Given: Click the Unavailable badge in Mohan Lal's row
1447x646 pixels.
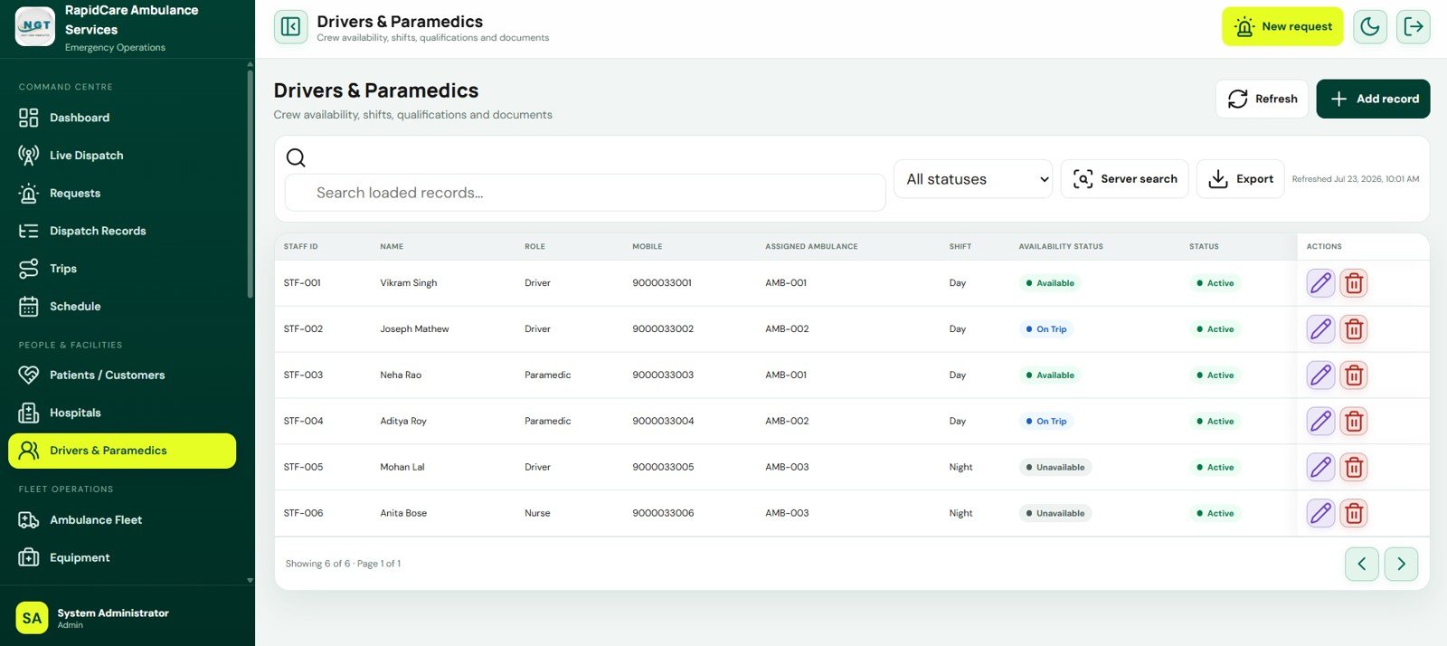Looking at the screenshot, I should click(x=1055, y=468).
